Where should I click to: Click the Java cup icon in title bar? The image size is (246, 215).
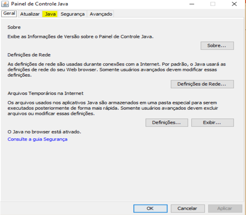point(5,4)
